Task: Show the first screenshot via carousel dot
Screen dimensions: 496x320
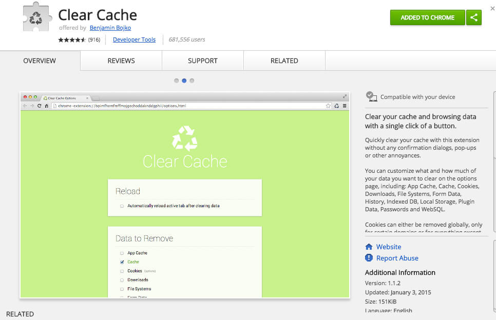Action: (176, 81)
